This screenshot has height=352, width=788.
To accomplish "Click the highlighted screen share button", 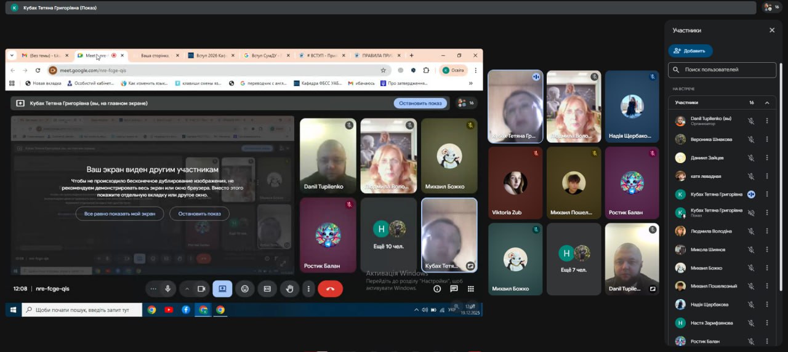I will point(222,289).
